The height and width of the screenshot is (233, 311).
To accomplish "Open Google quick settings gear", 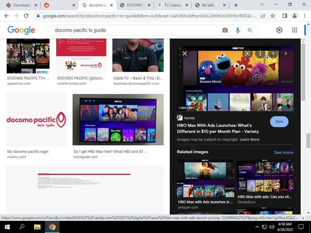I will [279, 30].
